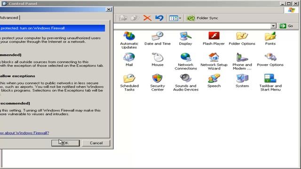Click the blue Undo arrow toolbar icon
The image size is (301, 169).
click(159, 18)
